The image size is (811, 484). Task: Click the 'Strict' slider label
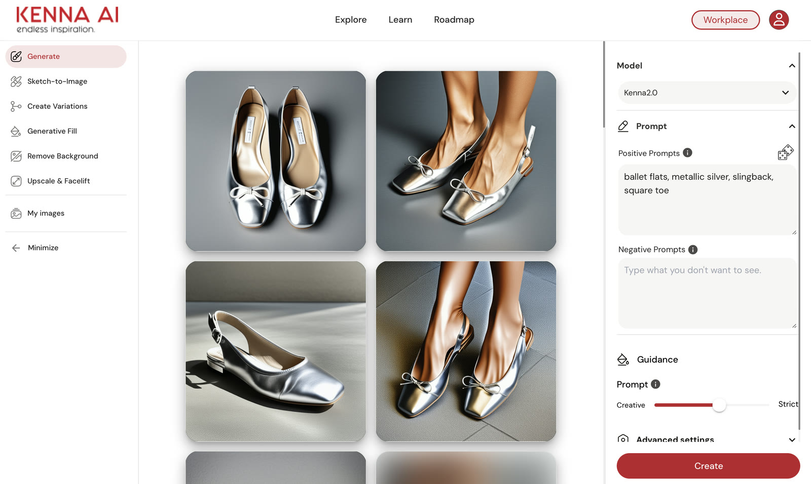pyautogui.click(x=788, y=404)
